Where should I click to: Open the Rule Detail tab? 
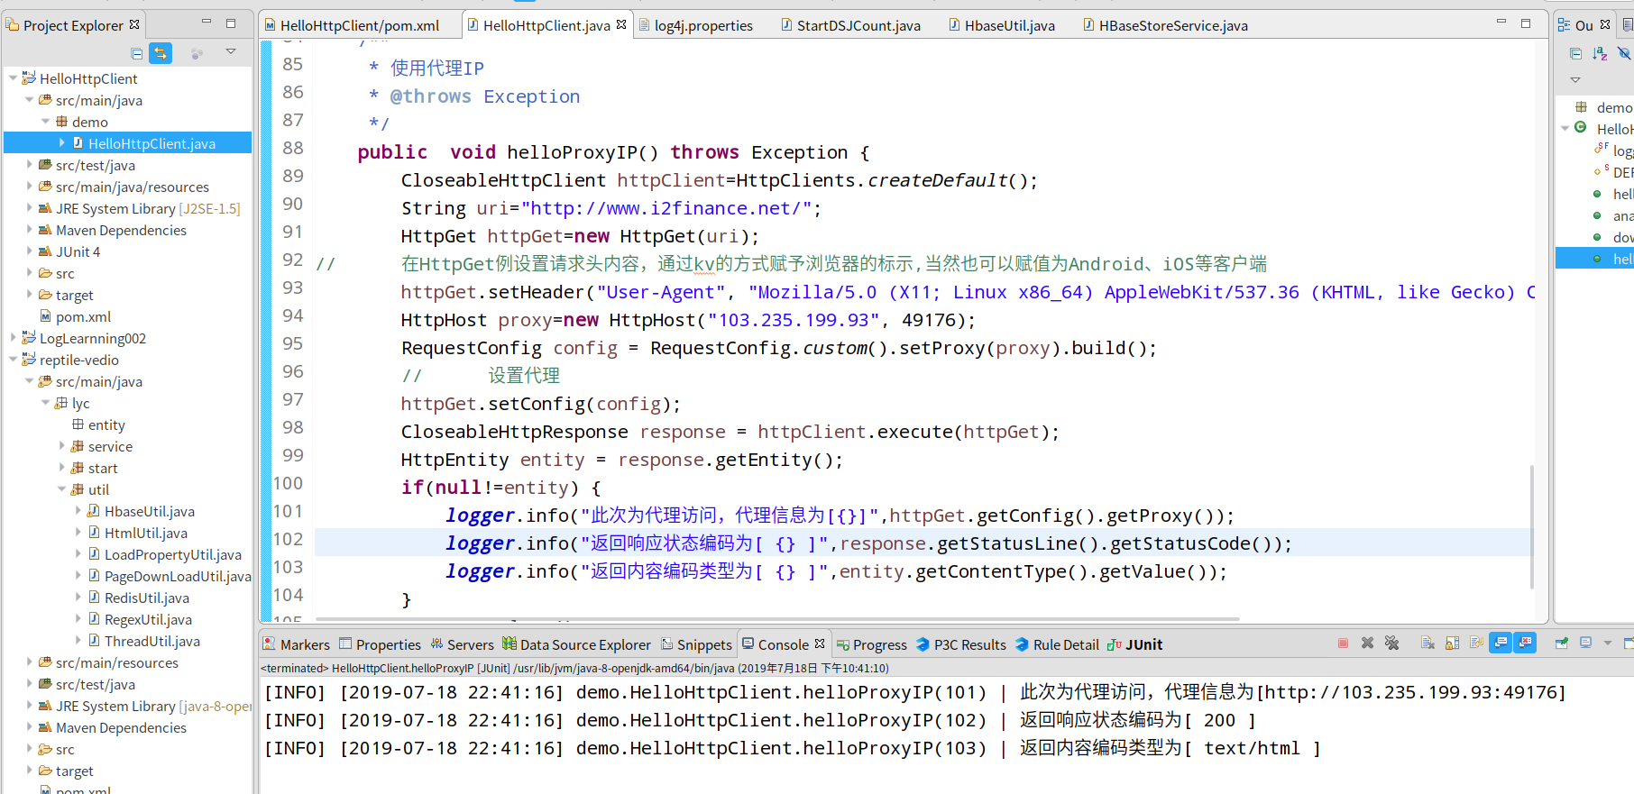[1057, 644]
